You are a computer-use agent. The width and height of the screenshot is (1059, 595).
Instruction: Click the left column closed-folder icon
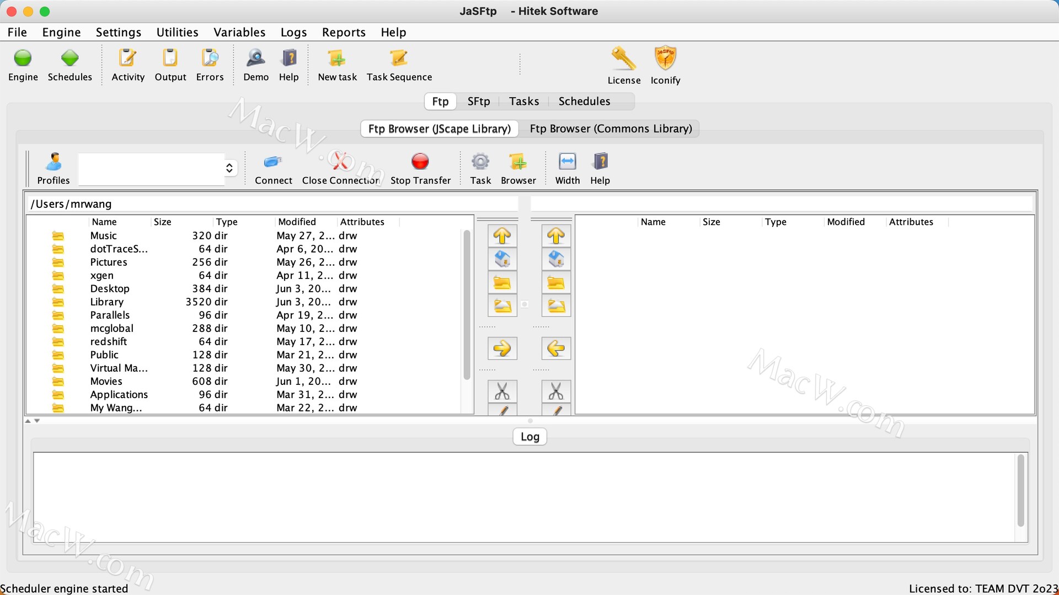coord(502,283)
